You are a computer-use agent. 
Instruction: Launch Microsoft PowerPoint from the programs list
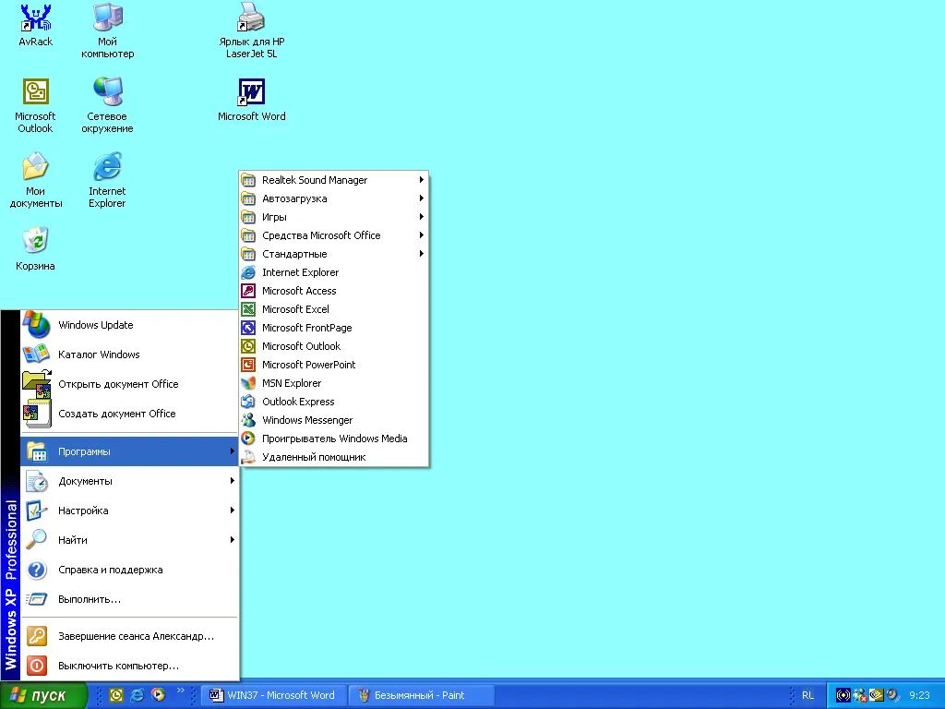click(334, 365)
